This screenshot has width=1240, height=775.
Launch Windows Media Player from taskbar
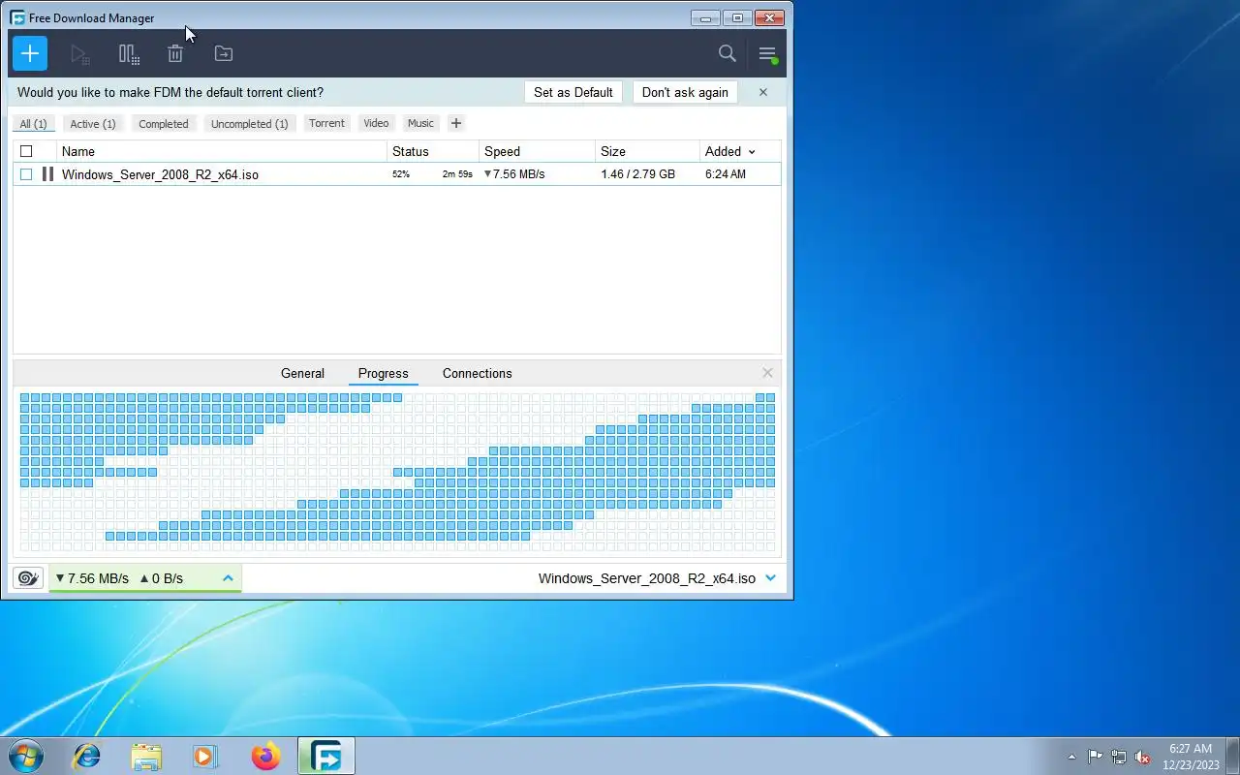coord(205,756)
